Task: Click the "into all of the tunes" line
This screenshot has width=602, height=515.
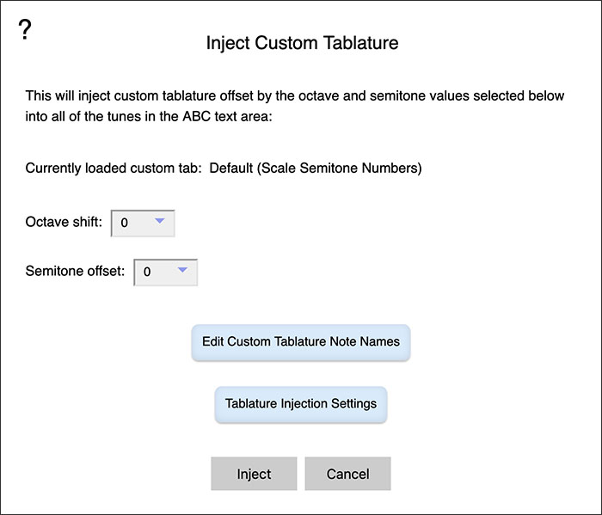Action: click(148, 115)
